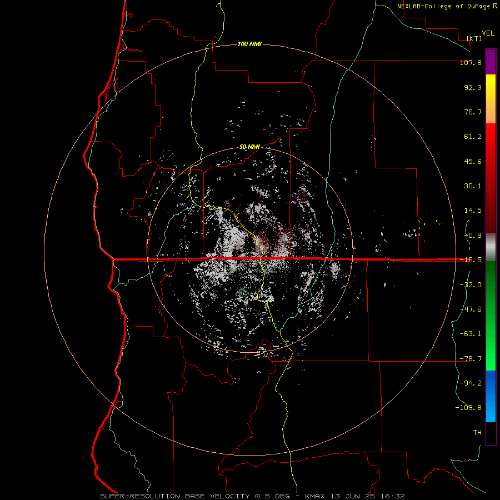
Task: Click the 16:32 timestamp in caption
Action: click(394, 496)
